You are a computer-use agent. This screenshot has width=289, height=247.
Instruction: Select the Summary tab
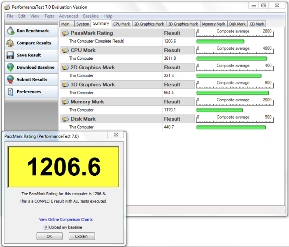(x=101, y=23)
